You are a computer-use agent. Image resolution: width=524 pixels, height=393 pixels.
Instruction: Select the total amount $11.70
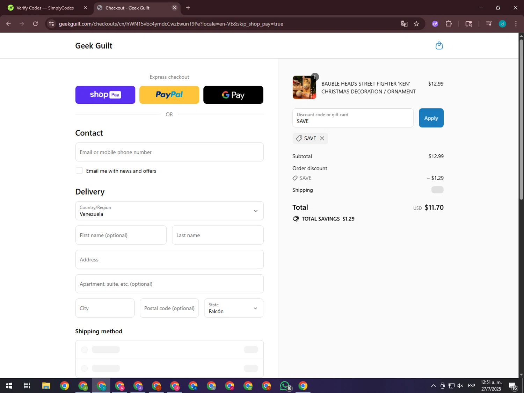tap(434, 208)
